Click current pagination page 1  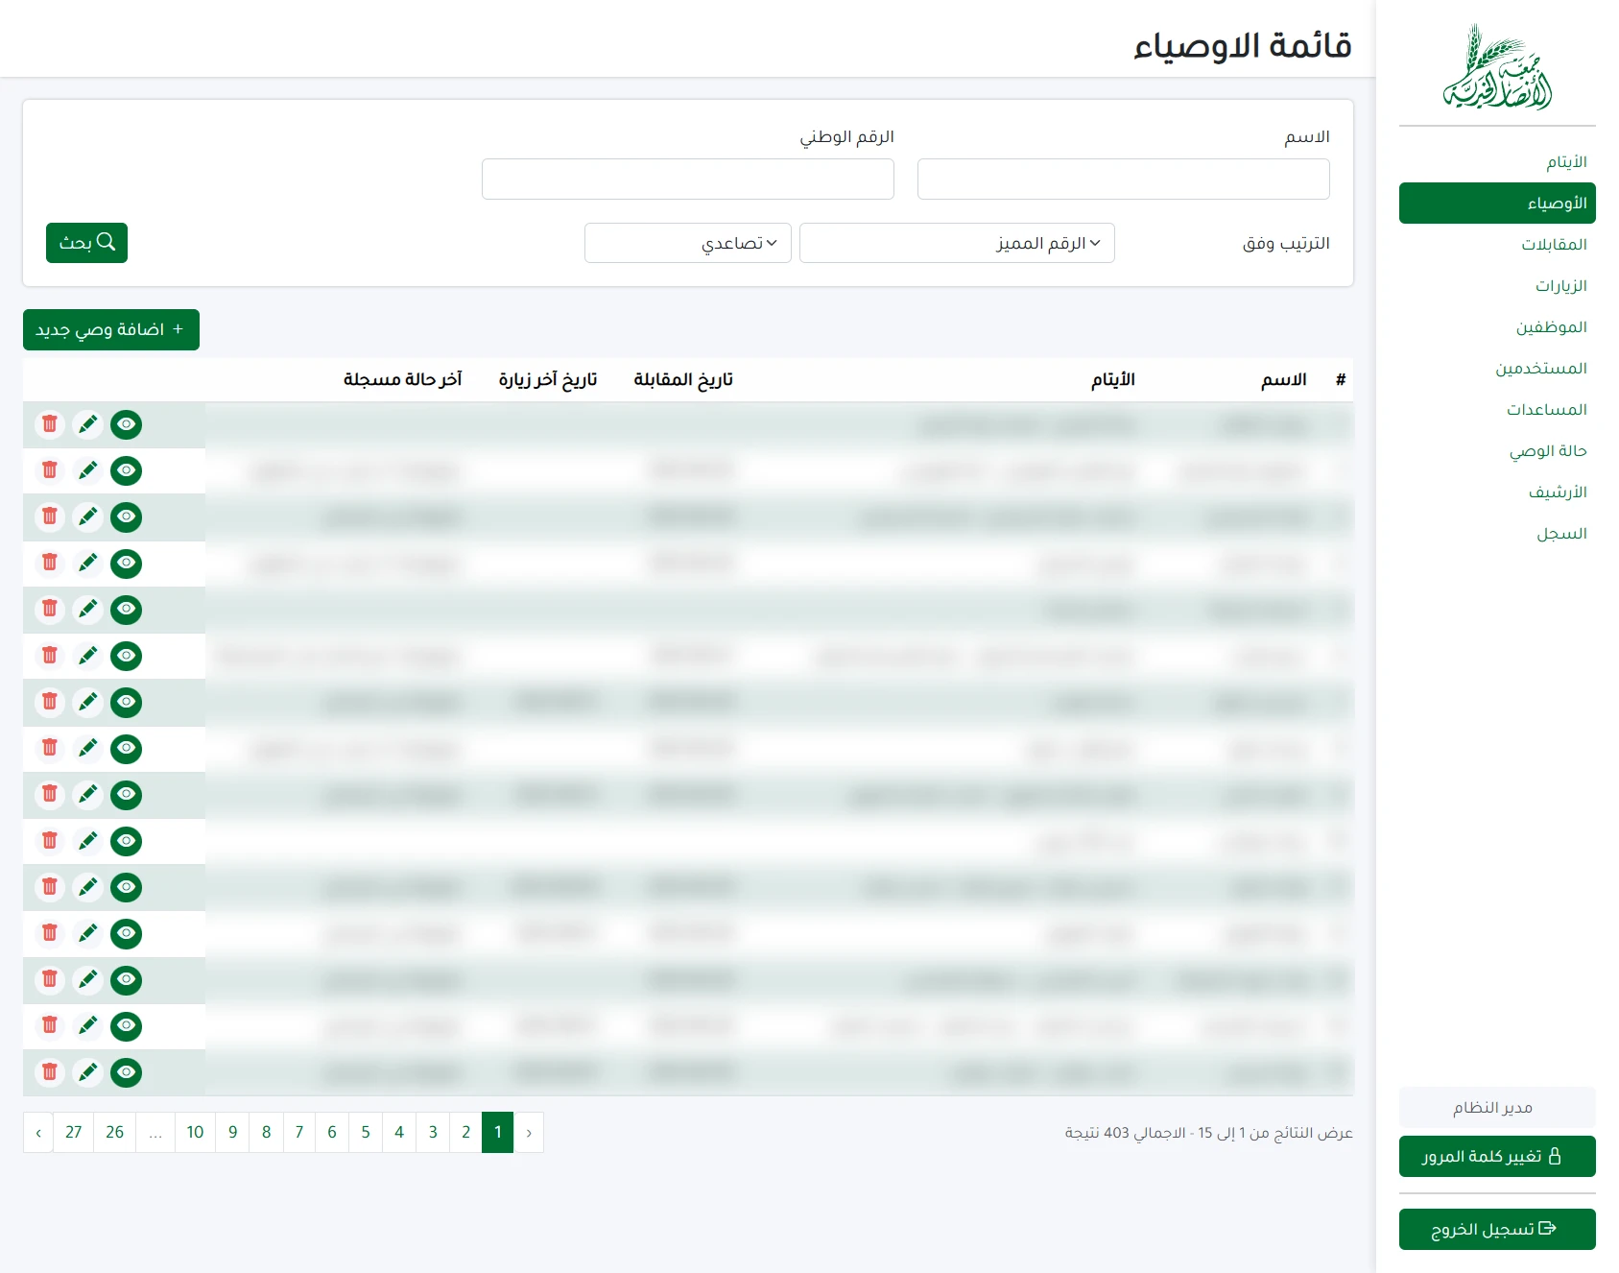(x=498, y=1133)
